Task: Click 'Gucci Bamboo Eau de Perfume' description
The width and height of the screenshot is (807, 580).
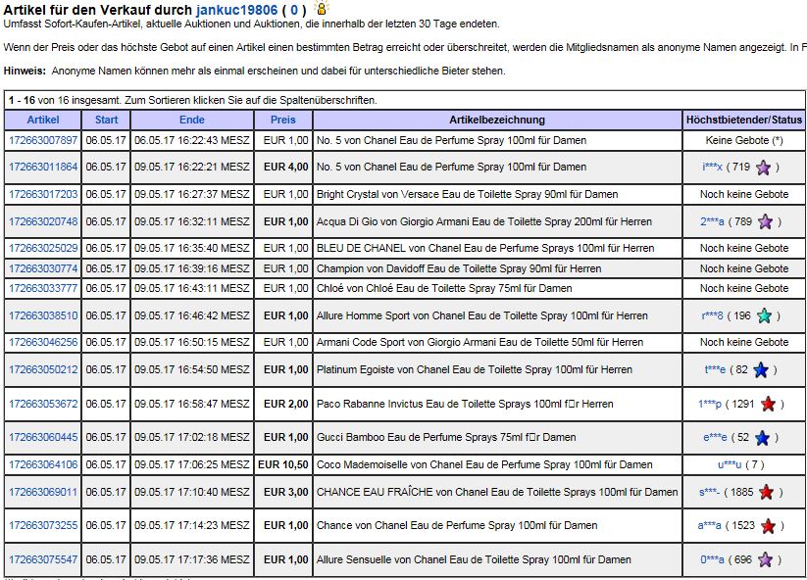Action: click(446, 437)
